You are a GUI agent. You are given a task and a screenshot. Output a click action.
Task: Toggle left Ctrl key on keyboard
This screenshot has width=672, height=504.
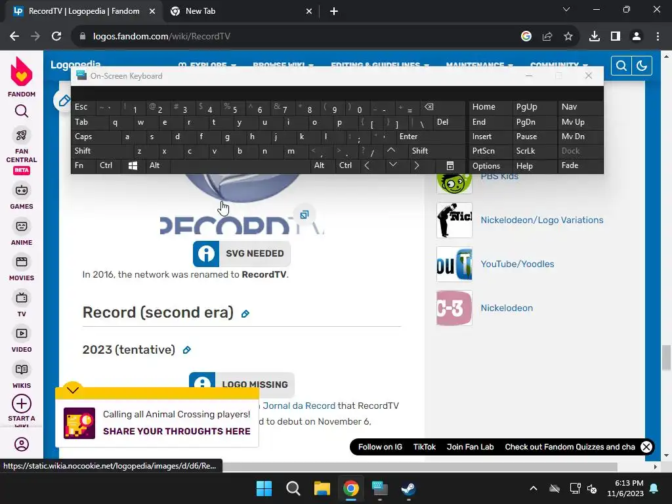click(108, 165)
